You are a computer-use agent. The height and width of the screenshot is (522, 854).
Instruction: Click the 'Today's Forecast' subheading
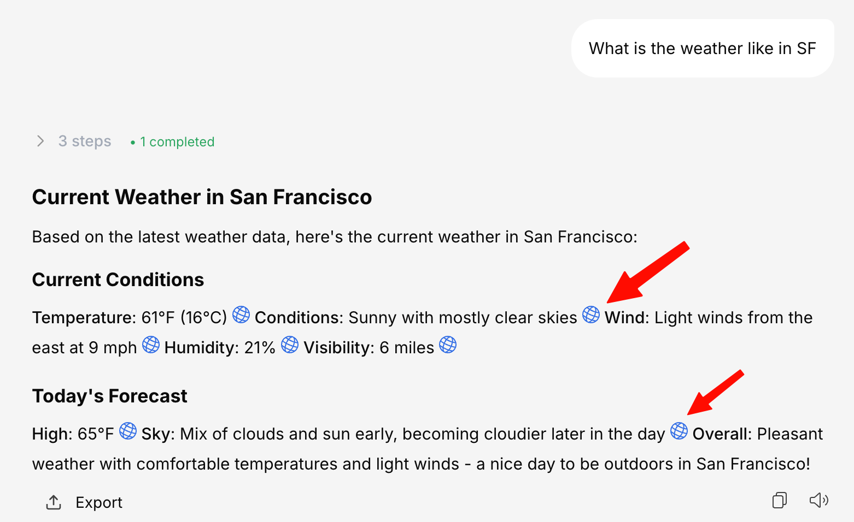(x=110, y=396)
